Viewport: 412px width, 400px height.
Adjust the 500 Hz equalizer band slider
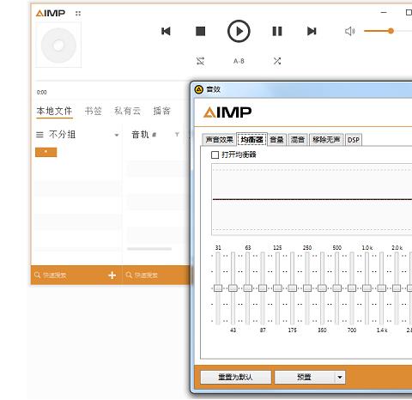coord(337,288)
